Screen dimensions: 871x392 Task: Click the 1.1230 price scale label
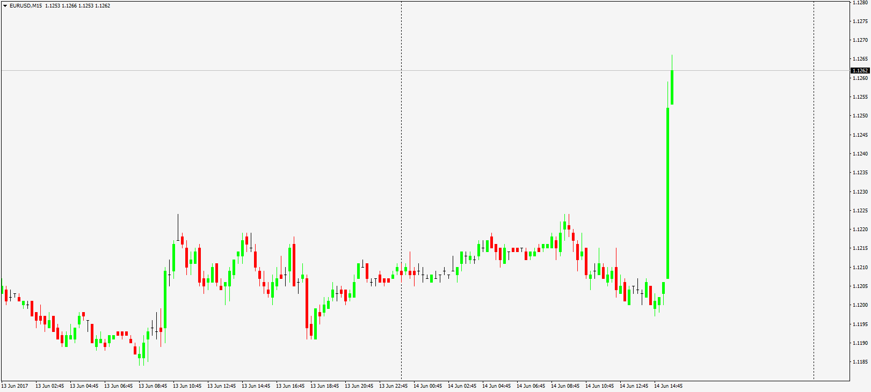(860, 192)
